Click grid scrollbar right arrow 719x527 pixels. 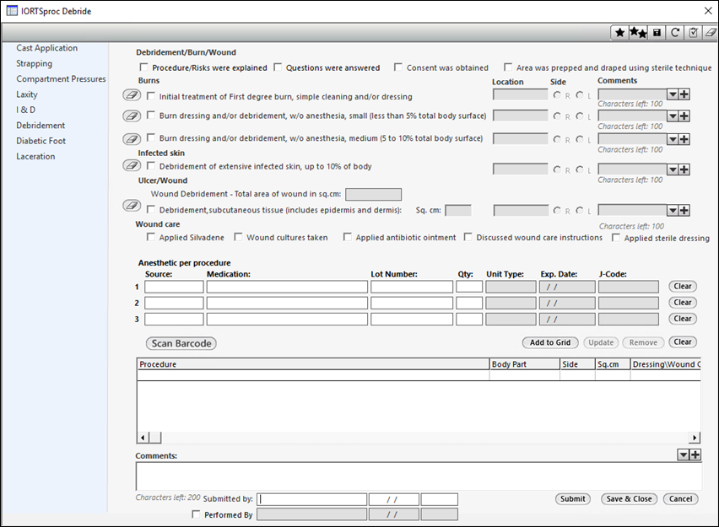point(695,438)
